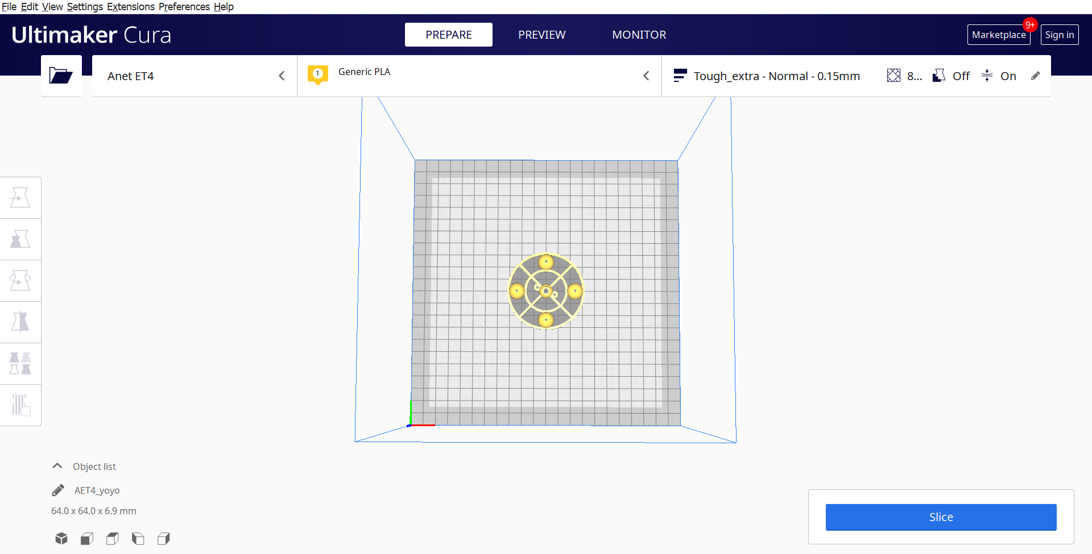Open the Settings menu
The width and height of the screenshot is (1092, 554).
(x=85, y=7)
